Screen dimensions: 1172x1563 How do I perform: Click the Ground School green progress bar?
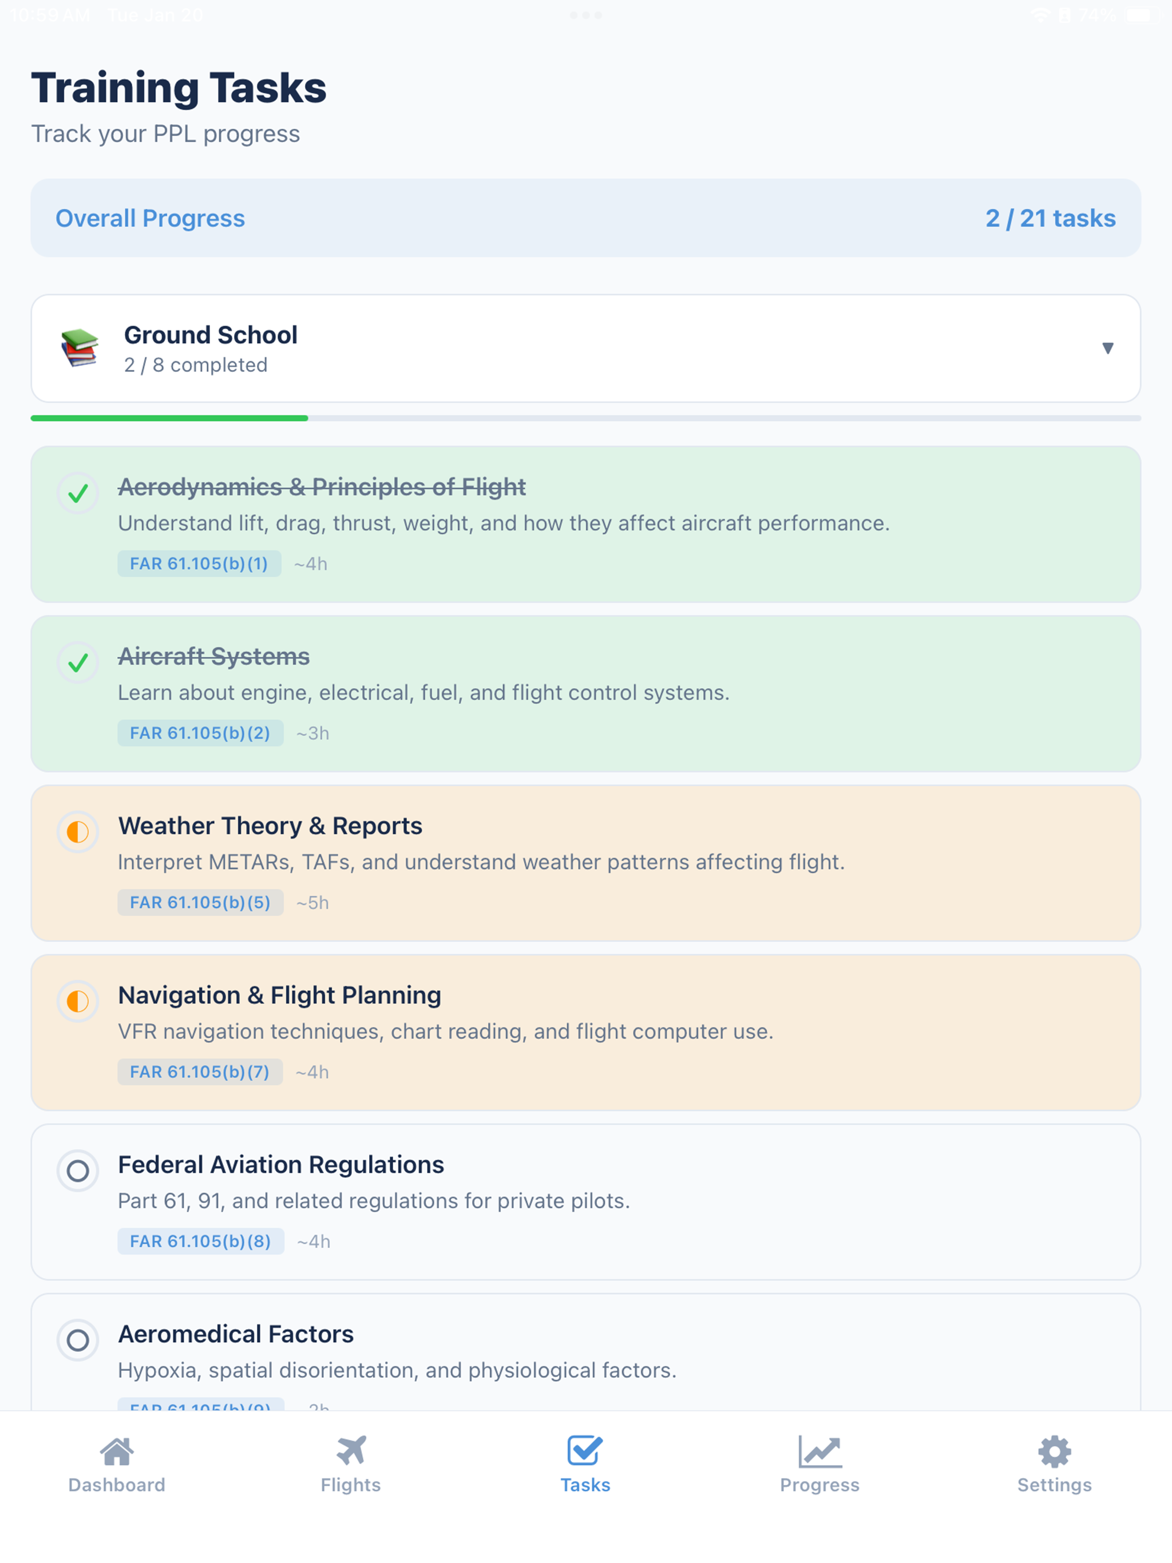(169, 418)
